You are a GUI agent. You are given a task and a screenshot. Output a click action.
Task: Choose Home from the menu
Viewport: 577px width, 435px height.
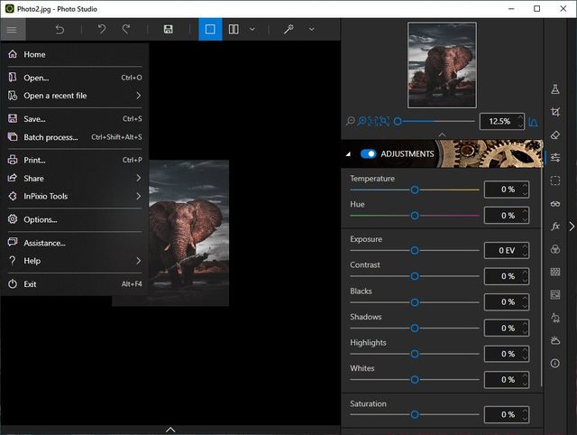[75, 54]
